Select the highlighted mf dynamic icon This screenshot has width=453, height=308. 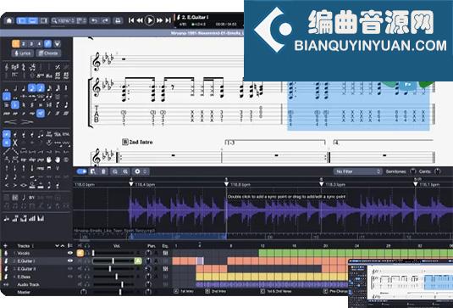(x=41, y=113)
